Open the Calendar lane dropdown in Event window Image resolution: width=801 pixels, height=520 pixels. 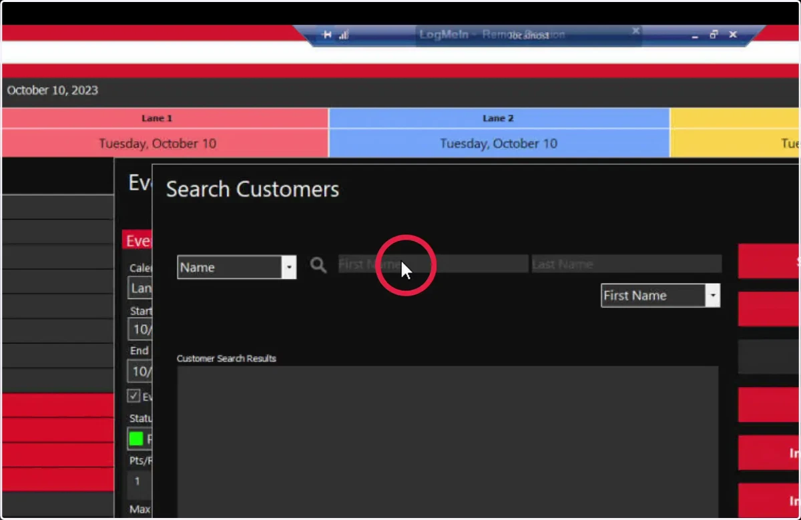click(x=140, y=288)
